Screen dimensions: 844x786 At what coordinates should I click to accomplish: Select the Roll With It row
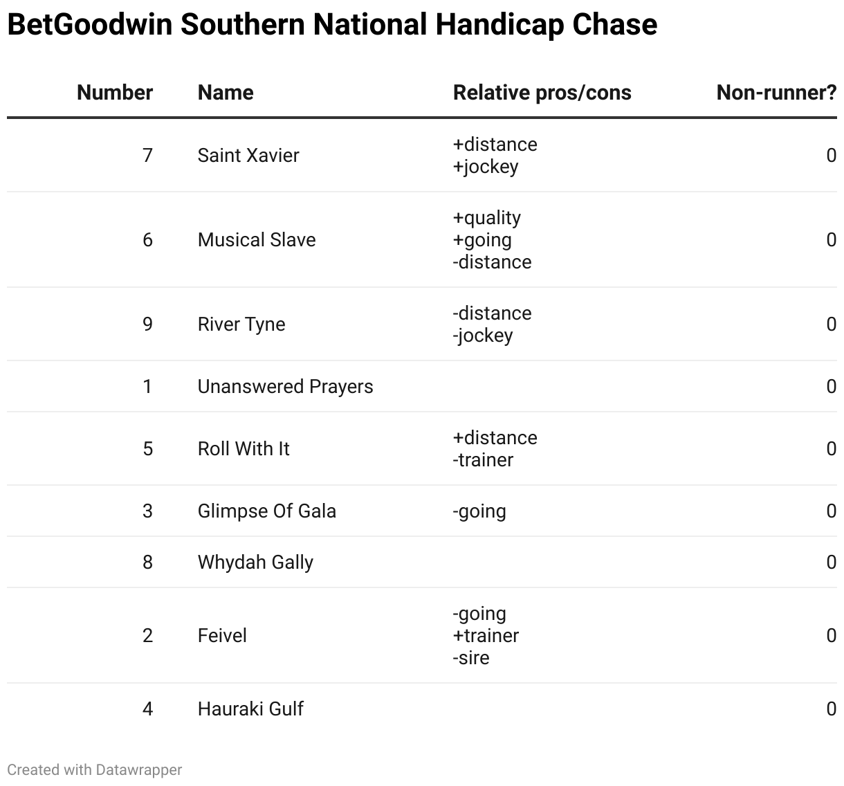point(422,448)
